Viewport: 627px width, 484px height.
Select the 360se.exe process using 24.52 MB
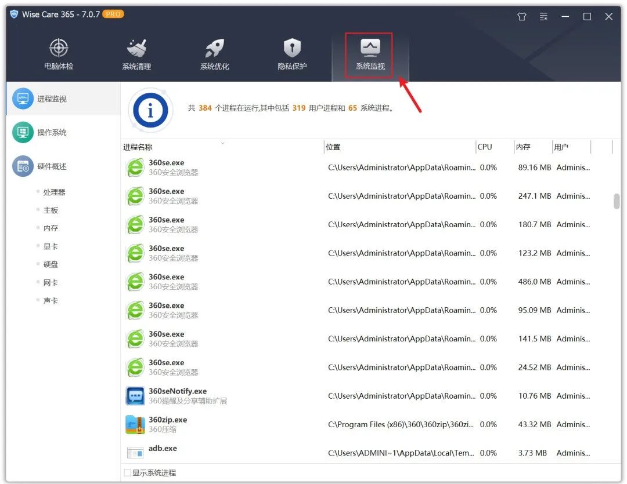(366, 367)
